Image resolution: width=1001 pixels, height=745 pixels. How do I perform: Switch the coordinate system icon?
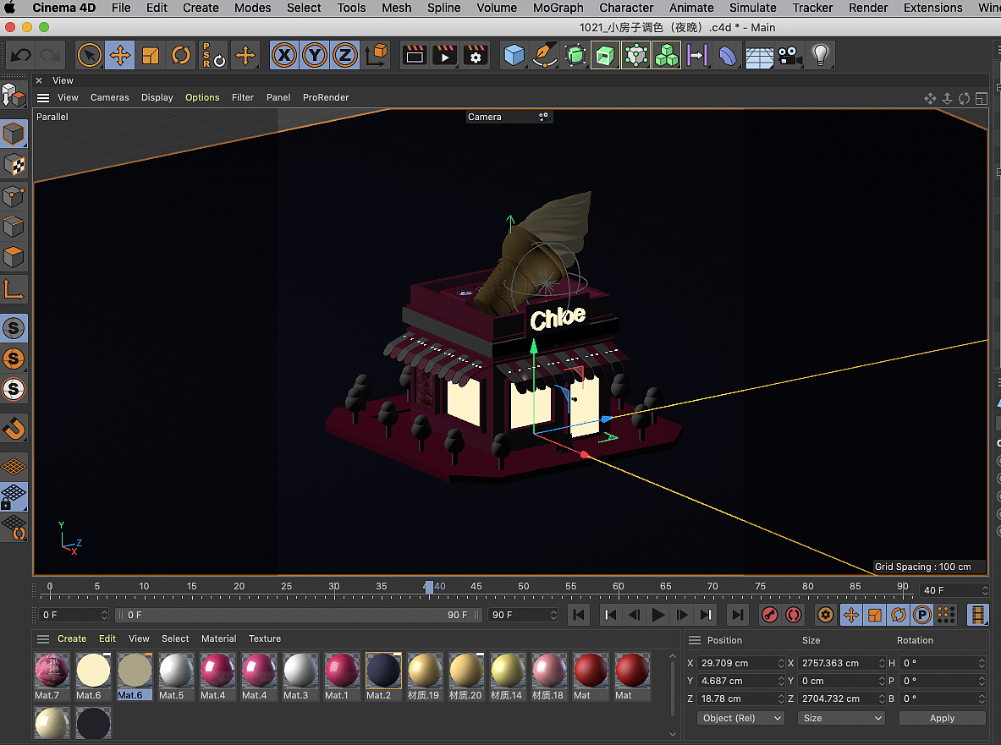click(x=377, y=56)
